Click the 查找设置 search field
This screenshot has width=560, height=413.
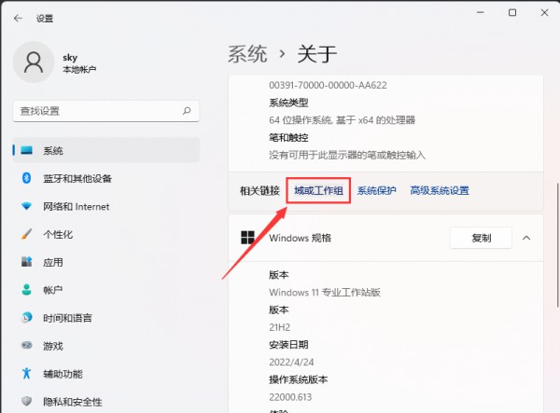pyautogui.click(x=105, y=111)
